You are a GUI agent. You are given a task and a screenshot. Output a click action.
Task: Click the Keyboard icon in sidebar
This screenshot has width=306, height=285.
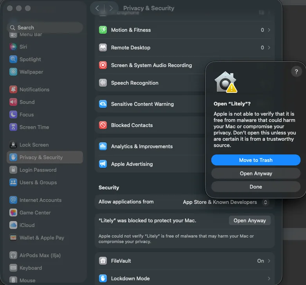click(13, 268)
